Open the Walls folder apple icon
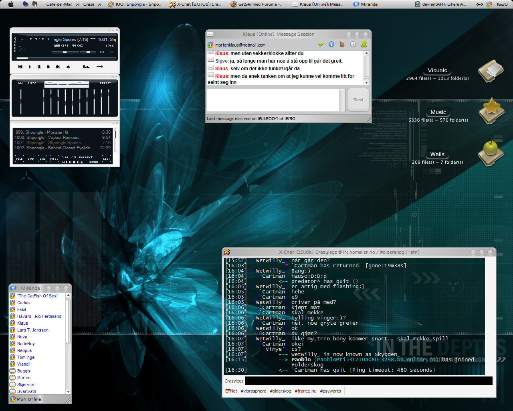Screen dimensions: 513x411 pyautogui.click(x=491, y=153)
